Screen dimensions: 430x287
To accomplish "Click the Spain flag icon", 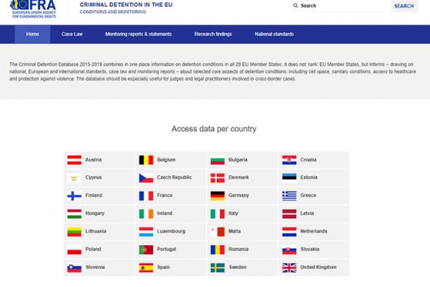I will click(x=146, y=268).
